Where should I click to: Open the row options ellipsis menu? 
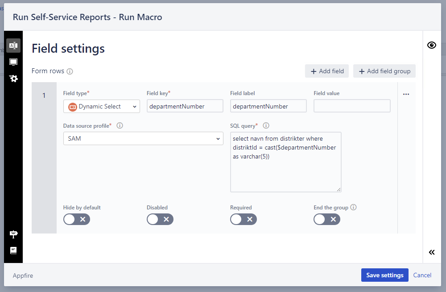click(406, 94)
